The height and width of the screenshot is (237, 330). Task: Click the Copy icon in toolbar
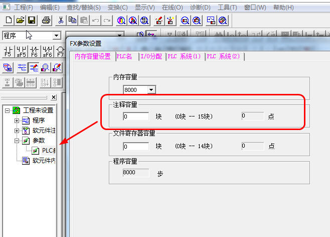point(73,20)
